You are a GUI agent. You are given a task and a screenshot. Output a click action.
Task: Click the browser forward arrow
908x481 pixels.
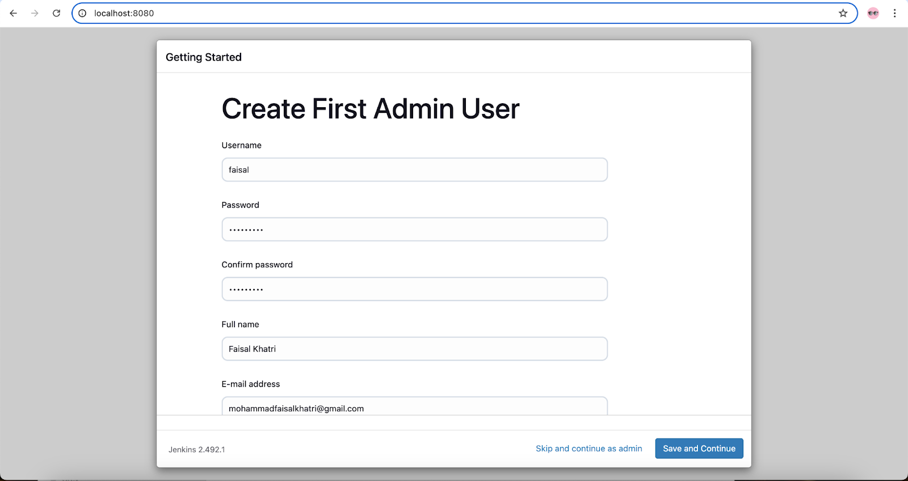click(x=35, y=13)
